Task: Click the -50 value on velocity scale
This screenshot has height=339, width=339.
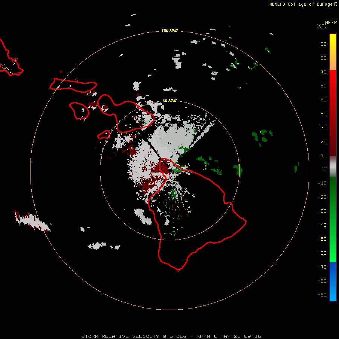Action: 322,239
